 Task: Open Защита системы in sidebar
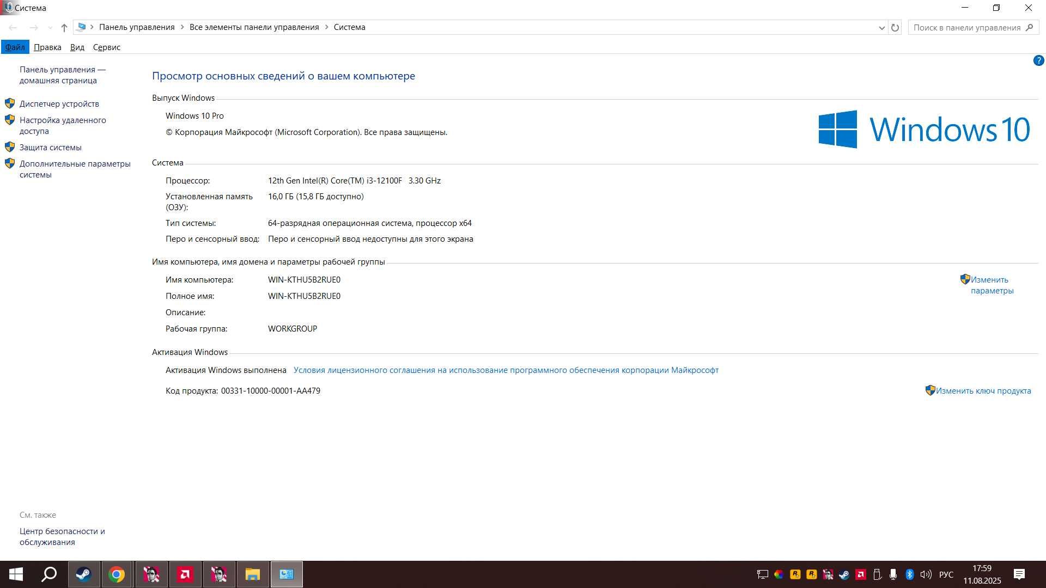51,147
